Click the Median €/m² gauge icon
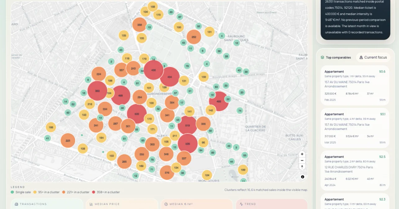The width and height of the screenshot is (399, 209). click(x=166, y=204)
